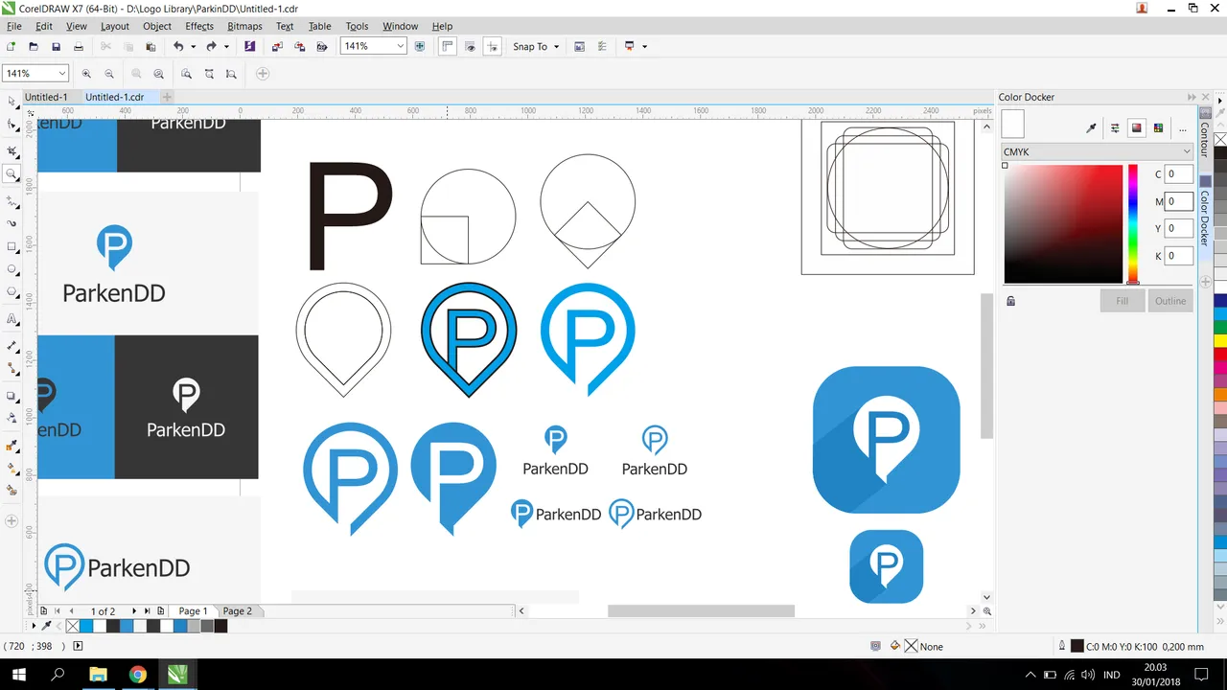Viewport: 1227px width, 690px height.
Task: Select the Parallel Dimension tool
Action: 12,345
